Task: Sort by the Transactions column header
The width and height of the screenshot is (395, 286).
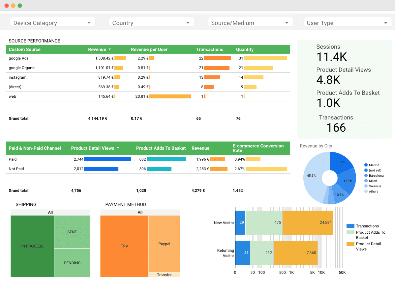Action: pos(210,49)
